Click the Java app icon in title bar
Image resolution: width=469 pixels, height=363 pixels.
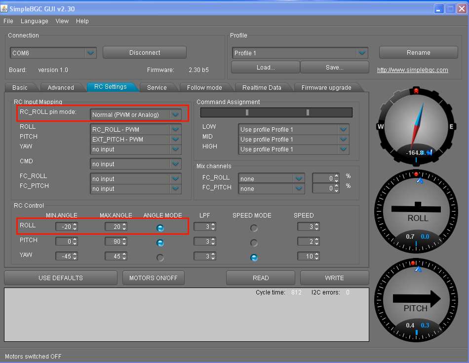4,9
